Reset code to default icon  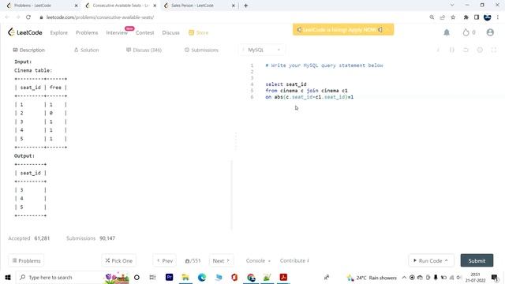click(x=466, y=50)
